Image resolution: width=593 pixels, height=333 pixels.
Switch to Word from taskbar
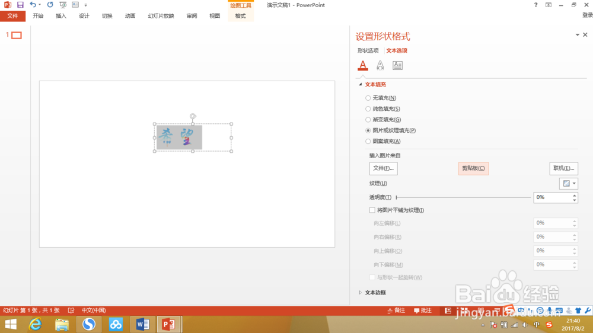coord(142,324)
